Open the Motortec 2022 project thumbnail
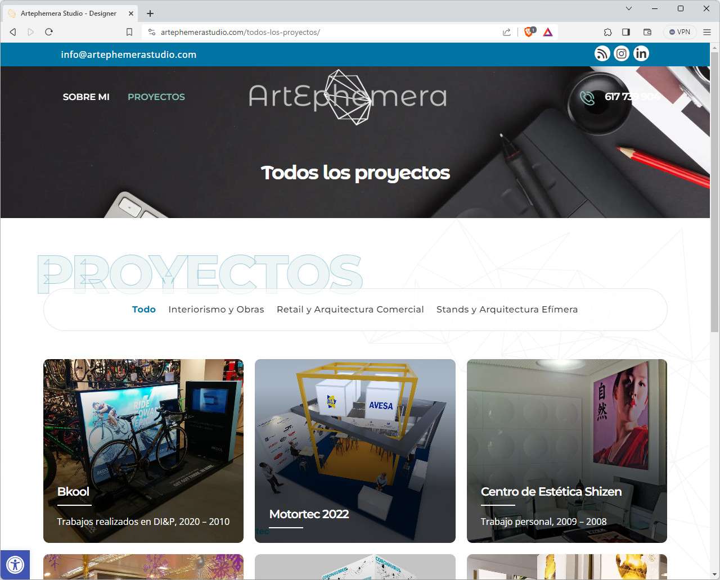 pos(355,451)
